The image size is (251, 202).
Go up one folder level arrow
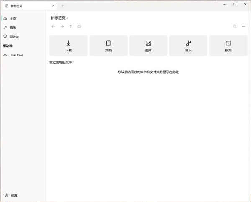tap(71, 26)
